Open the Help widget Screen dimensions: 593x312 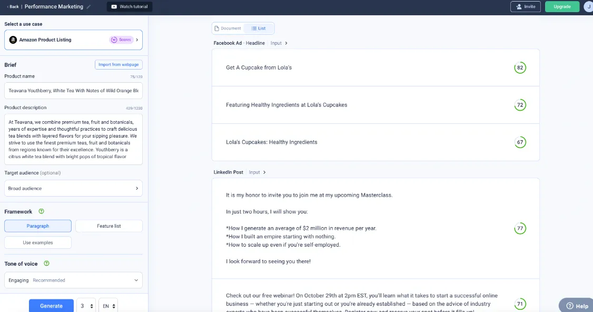[576, 306]
